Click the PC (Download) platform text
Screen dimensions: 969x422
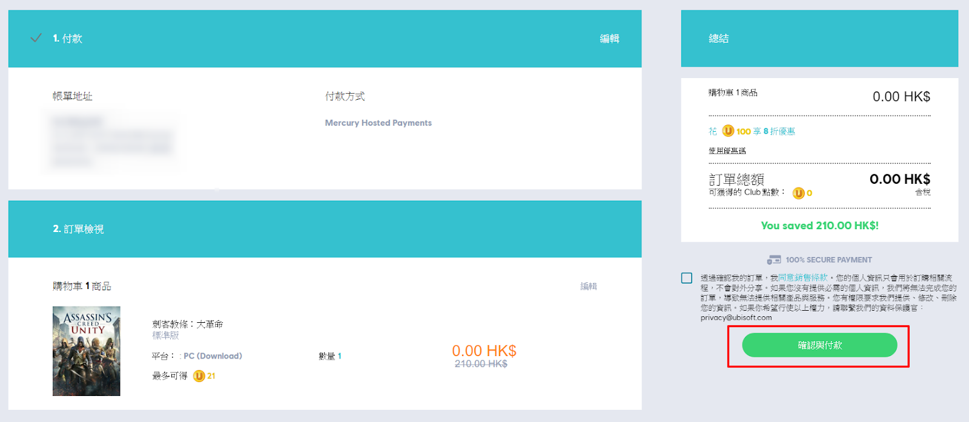213,356
